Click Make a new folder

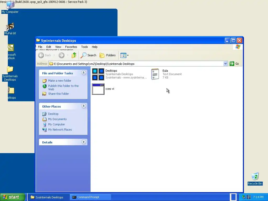pyautogui.click(x=60, y=81)
